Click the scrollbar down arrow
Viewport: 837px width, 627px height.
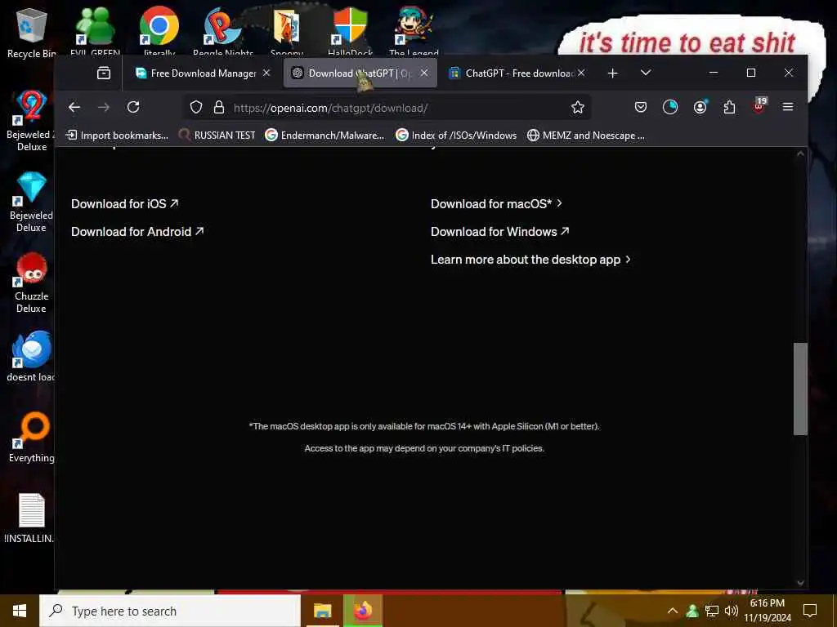pos(800,583)
